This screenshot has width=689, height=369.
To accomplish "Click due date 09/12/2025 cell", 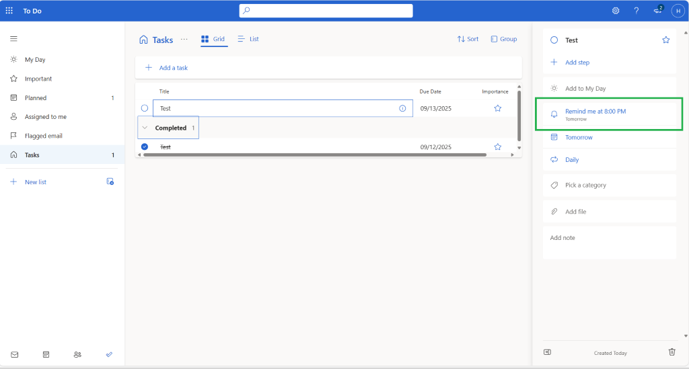I will [435, 147].
